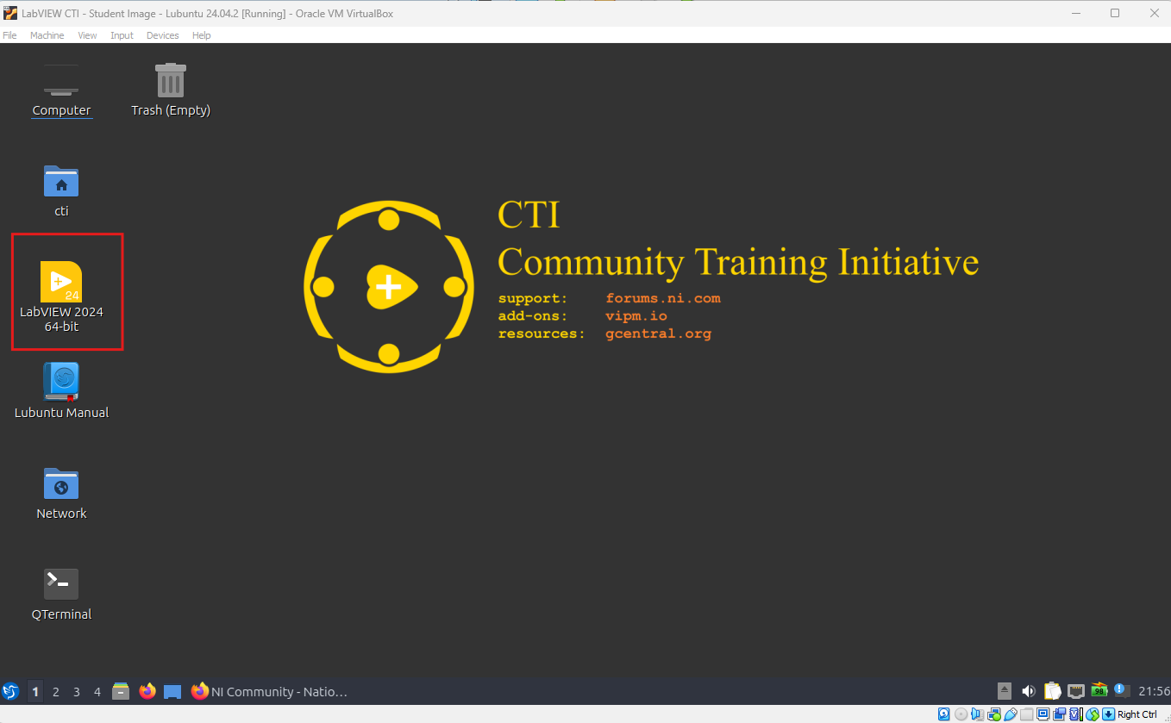Viewport: 1171px width, 723px height.
Task: Switch to virtual desktop 3
Action: pos(77,691)
